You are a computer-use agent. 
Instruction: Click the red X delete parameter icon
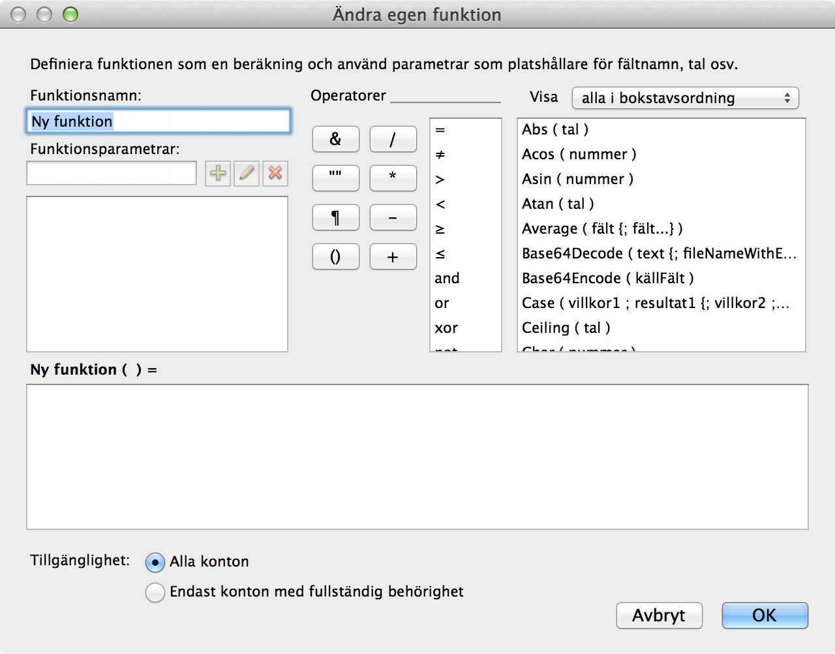coord(275,174)
